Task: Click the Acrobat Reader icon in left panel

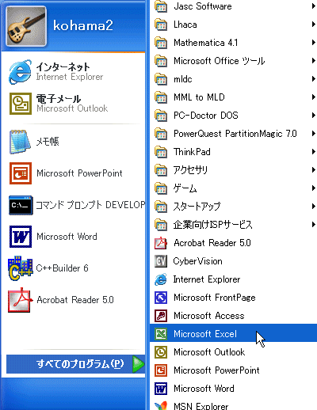Action: pos(21,300)
